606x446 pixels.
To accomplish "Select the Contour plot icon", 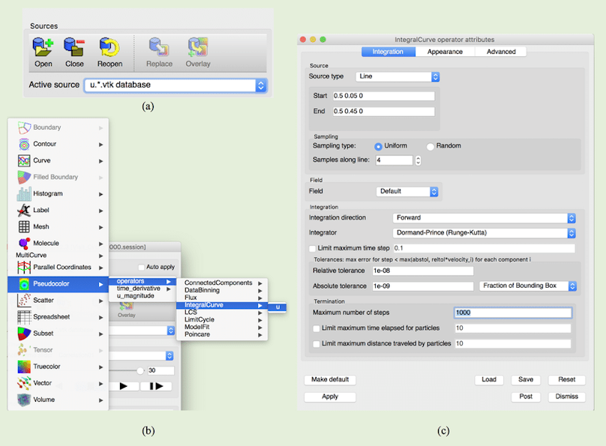I will click(24, 144).
